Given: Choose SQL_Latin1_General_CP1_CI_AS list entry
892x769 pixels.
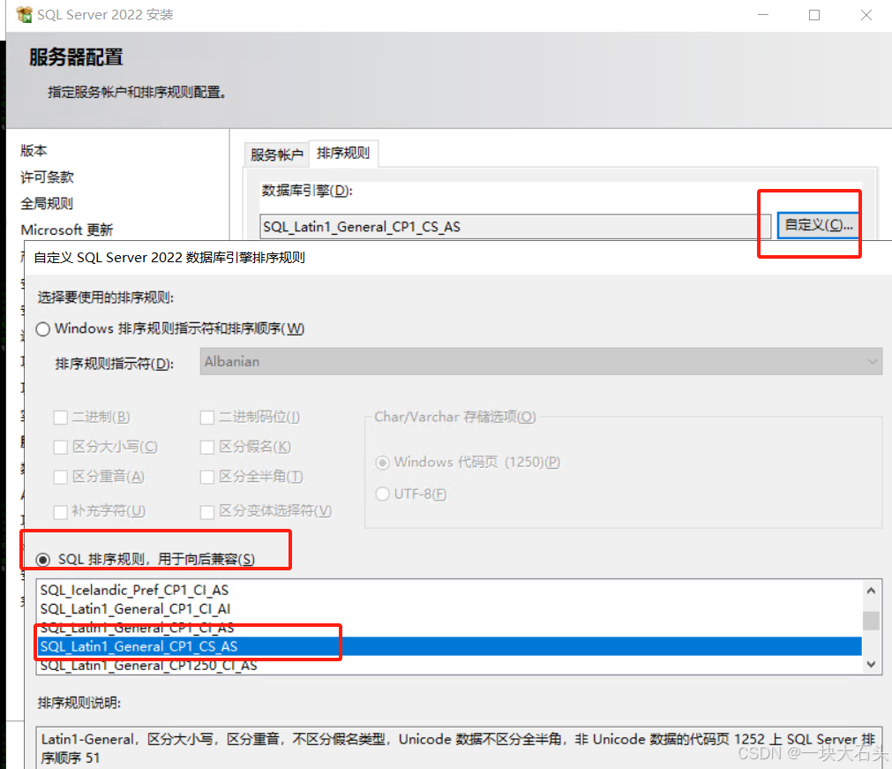Looking at the screenshot, I should click(x=449, y=628).
